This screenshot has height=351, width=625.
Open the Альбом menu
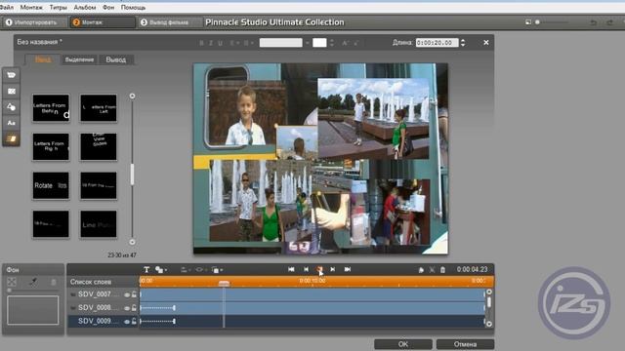[x=85, y=7]
